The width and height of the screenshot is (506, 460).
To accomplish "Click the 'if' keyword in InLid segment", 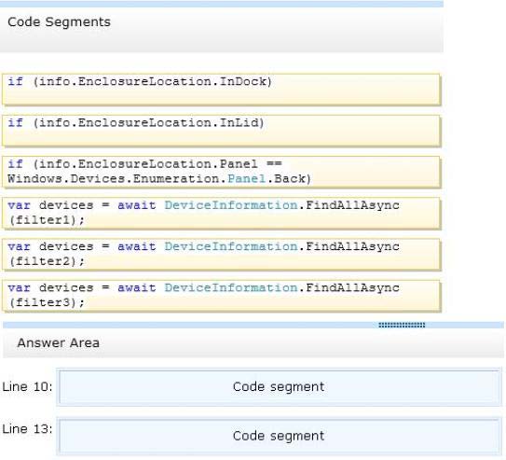I will [16, 123].
